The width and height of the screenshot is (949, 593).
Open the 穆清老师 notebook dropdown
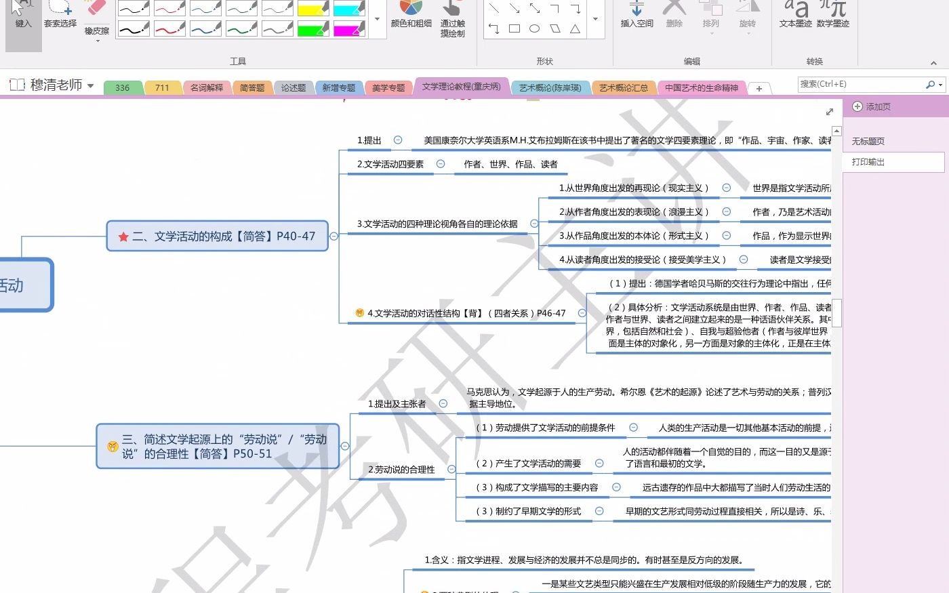coord(90,86)
